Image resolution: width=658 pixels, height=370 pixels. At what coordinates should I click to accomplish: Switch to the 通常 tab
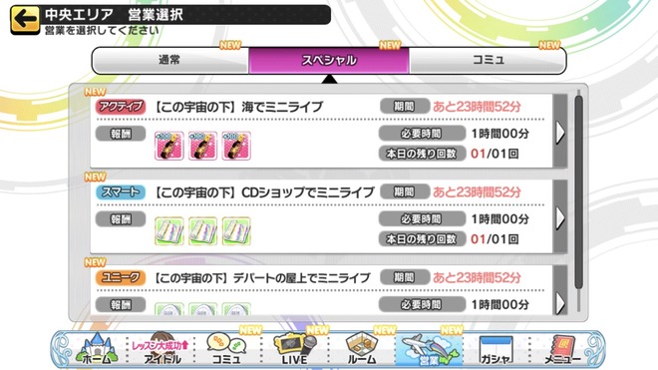pos(169,60)
